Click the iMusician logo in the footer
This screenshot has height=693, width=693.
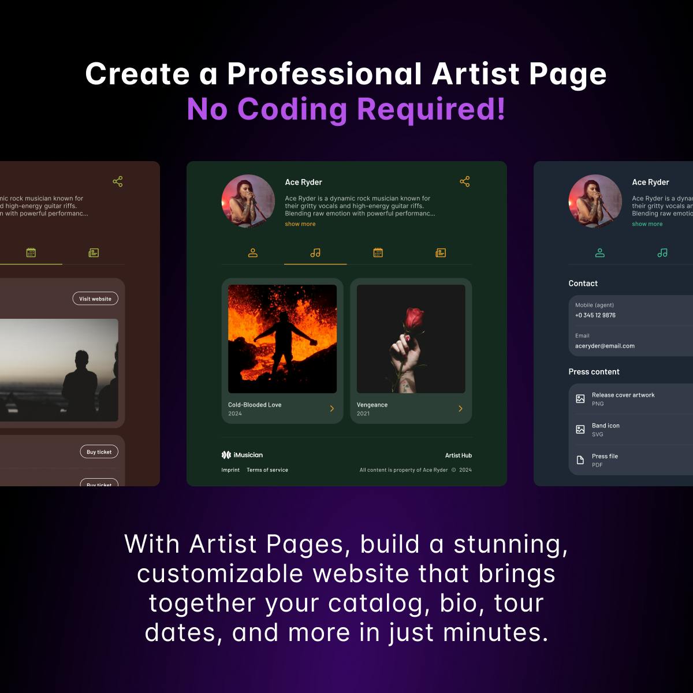coord(242,455)
